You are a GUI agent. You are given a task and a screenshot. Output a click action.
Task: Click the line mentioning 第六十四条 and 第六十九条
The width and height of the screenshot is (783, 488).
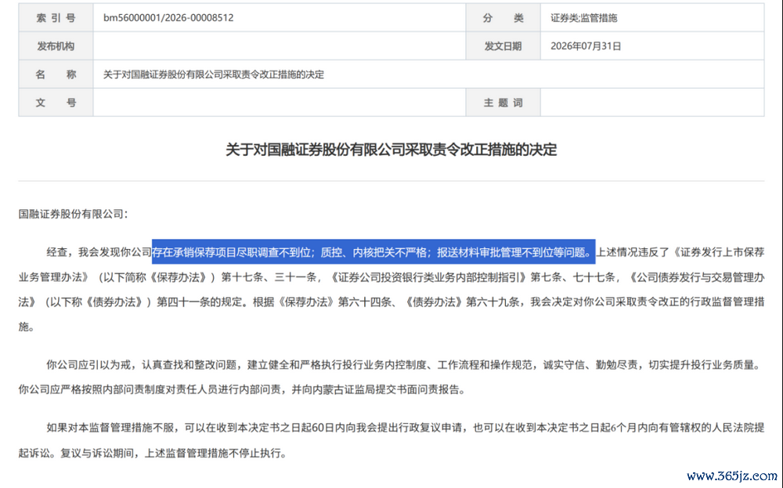pyautogui.click(x=391, y=302)
